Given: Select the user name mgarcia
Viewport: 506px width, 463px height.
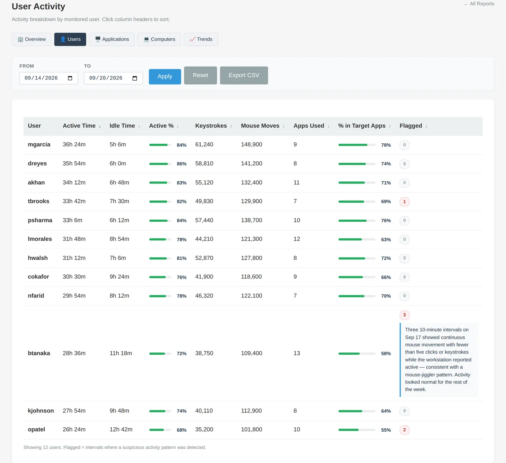Looking at the screenshot, I should click(39, 144).
